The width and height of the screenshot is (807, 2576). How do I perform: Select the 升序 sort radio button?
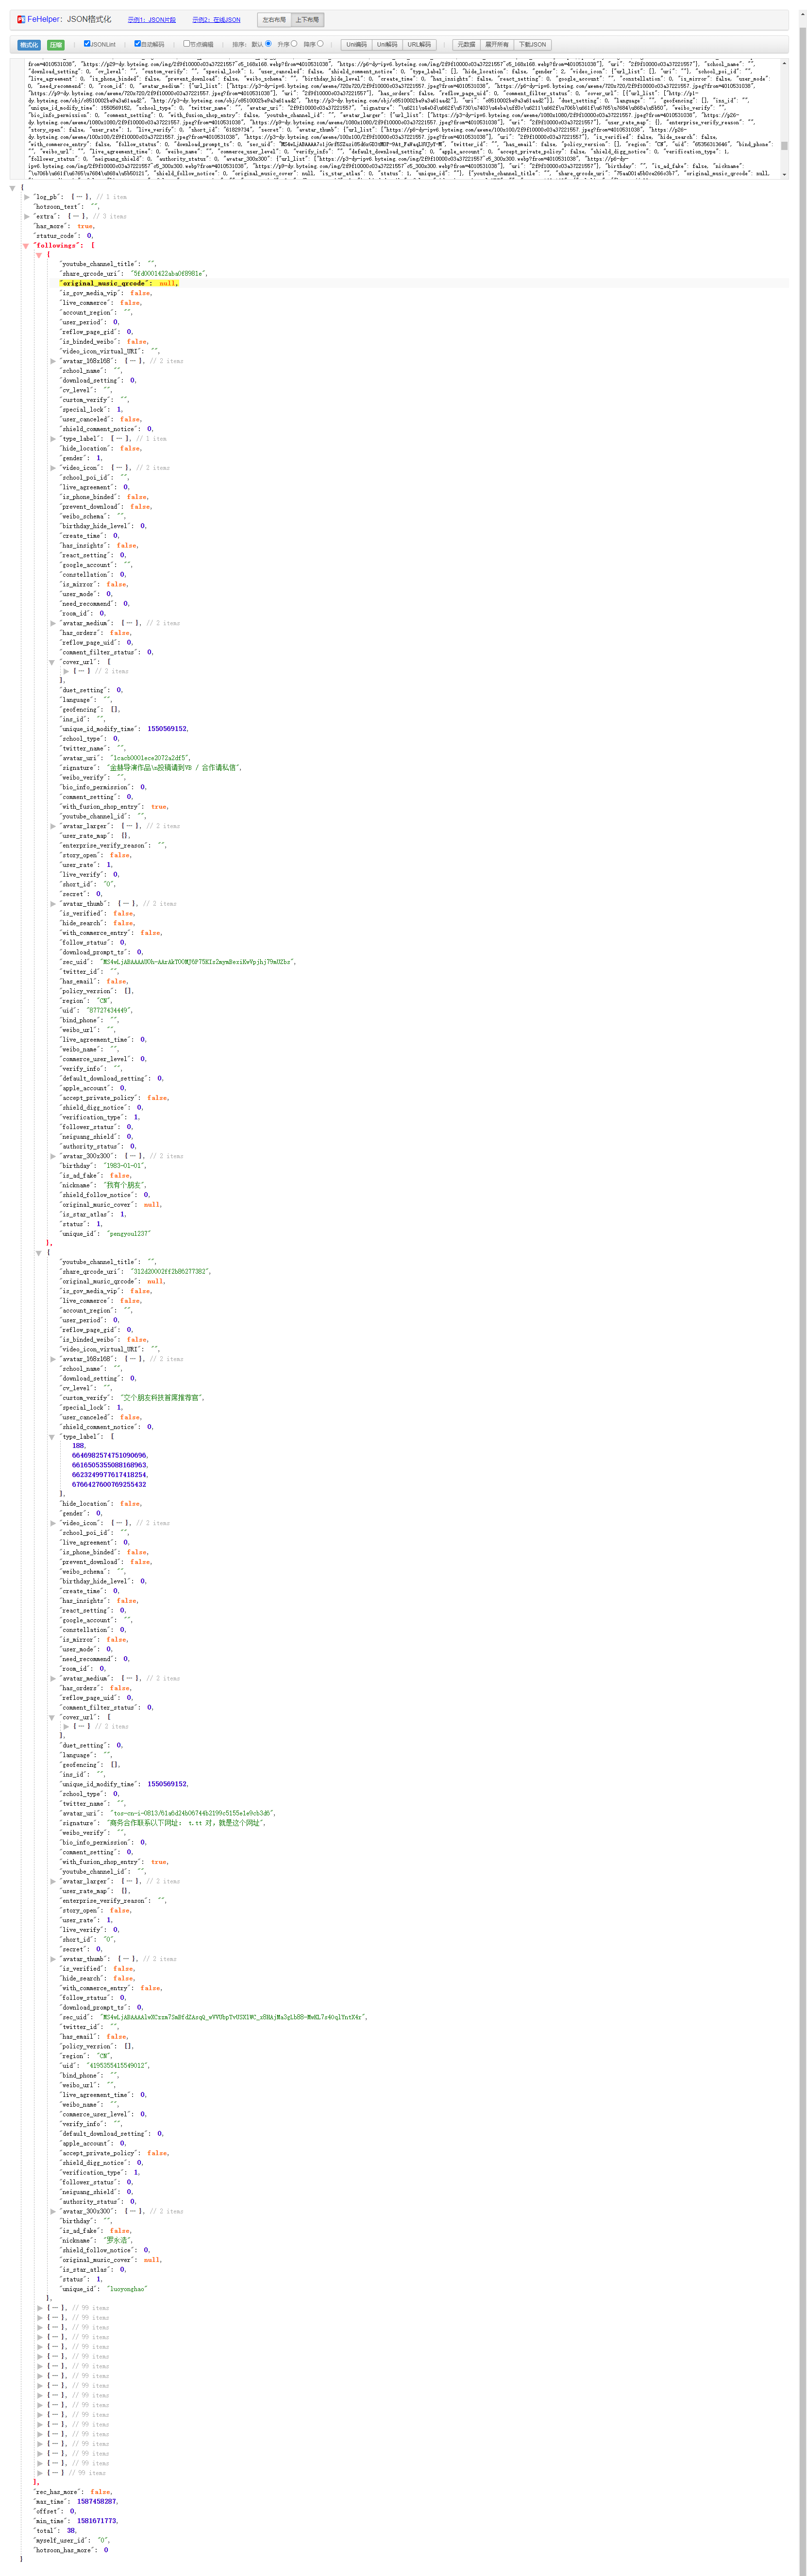pyautogui.click(x=294, y=43)
